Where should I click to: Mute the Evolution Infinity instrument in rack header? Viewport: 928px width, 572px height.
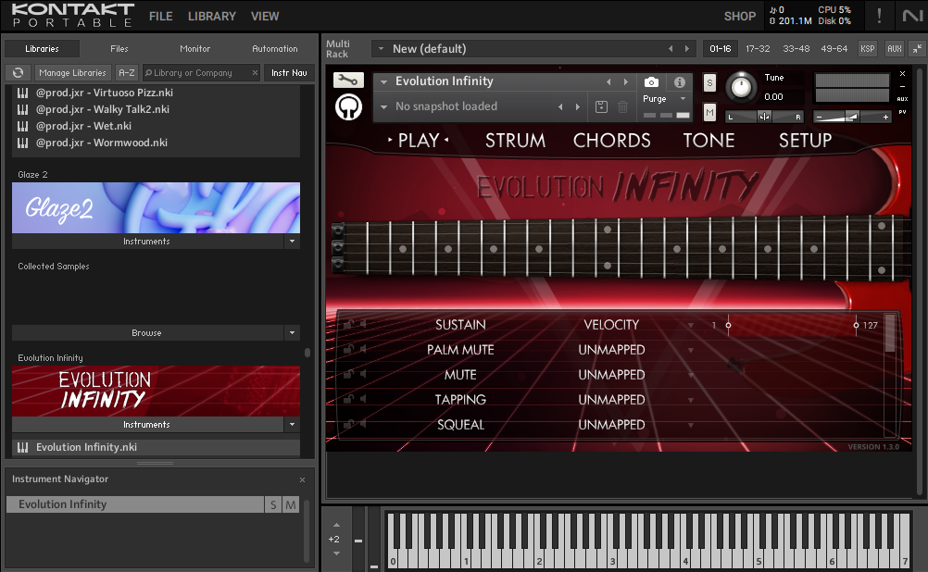(x=709, y=112)
